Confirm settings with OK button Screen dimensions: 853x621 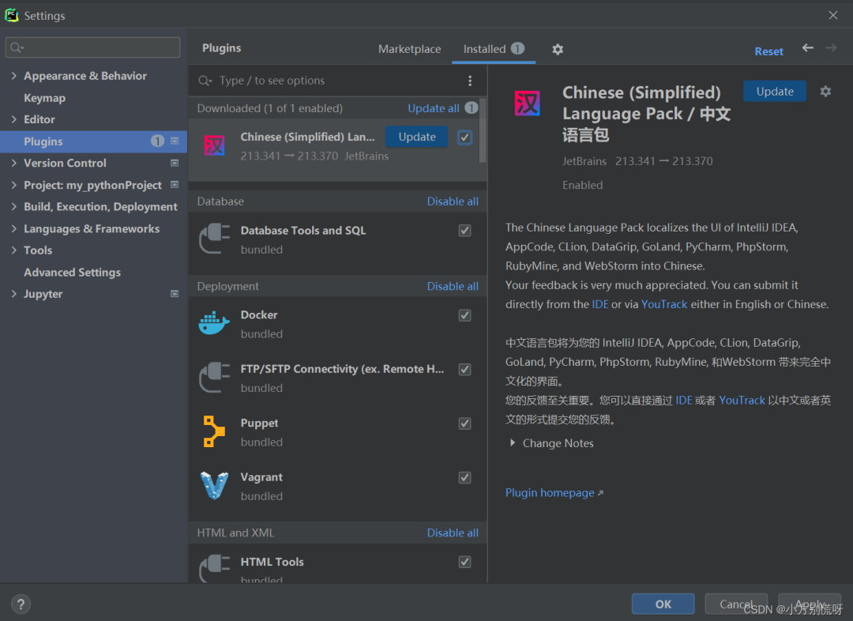663,604
